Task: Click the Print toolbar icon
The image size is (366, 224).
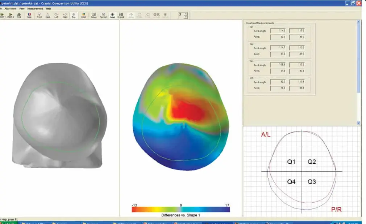Action: tap(19, 15)
